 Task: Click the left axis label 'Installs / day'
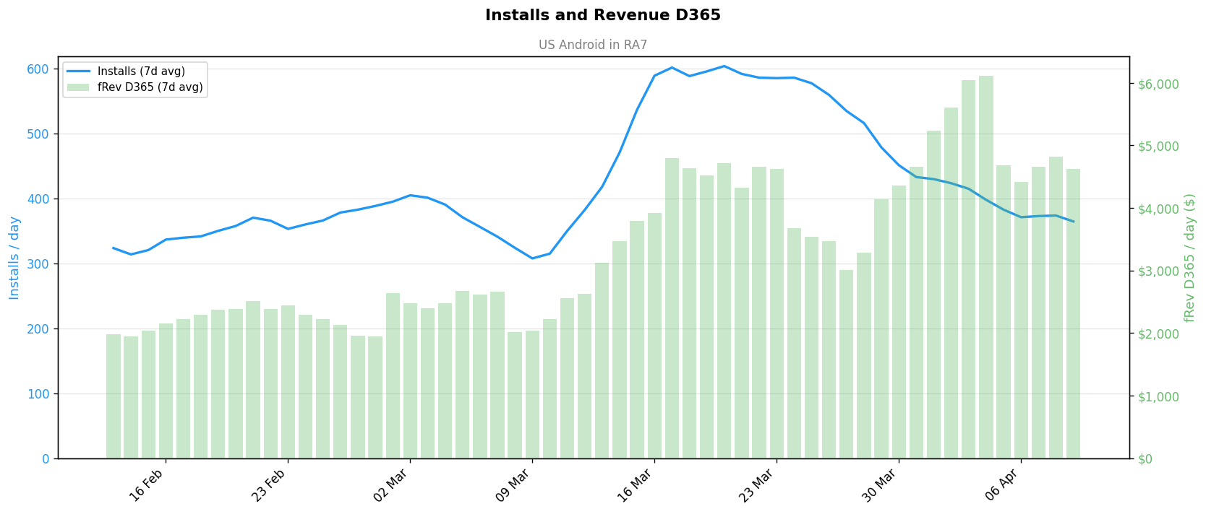[x=14, y=258]
